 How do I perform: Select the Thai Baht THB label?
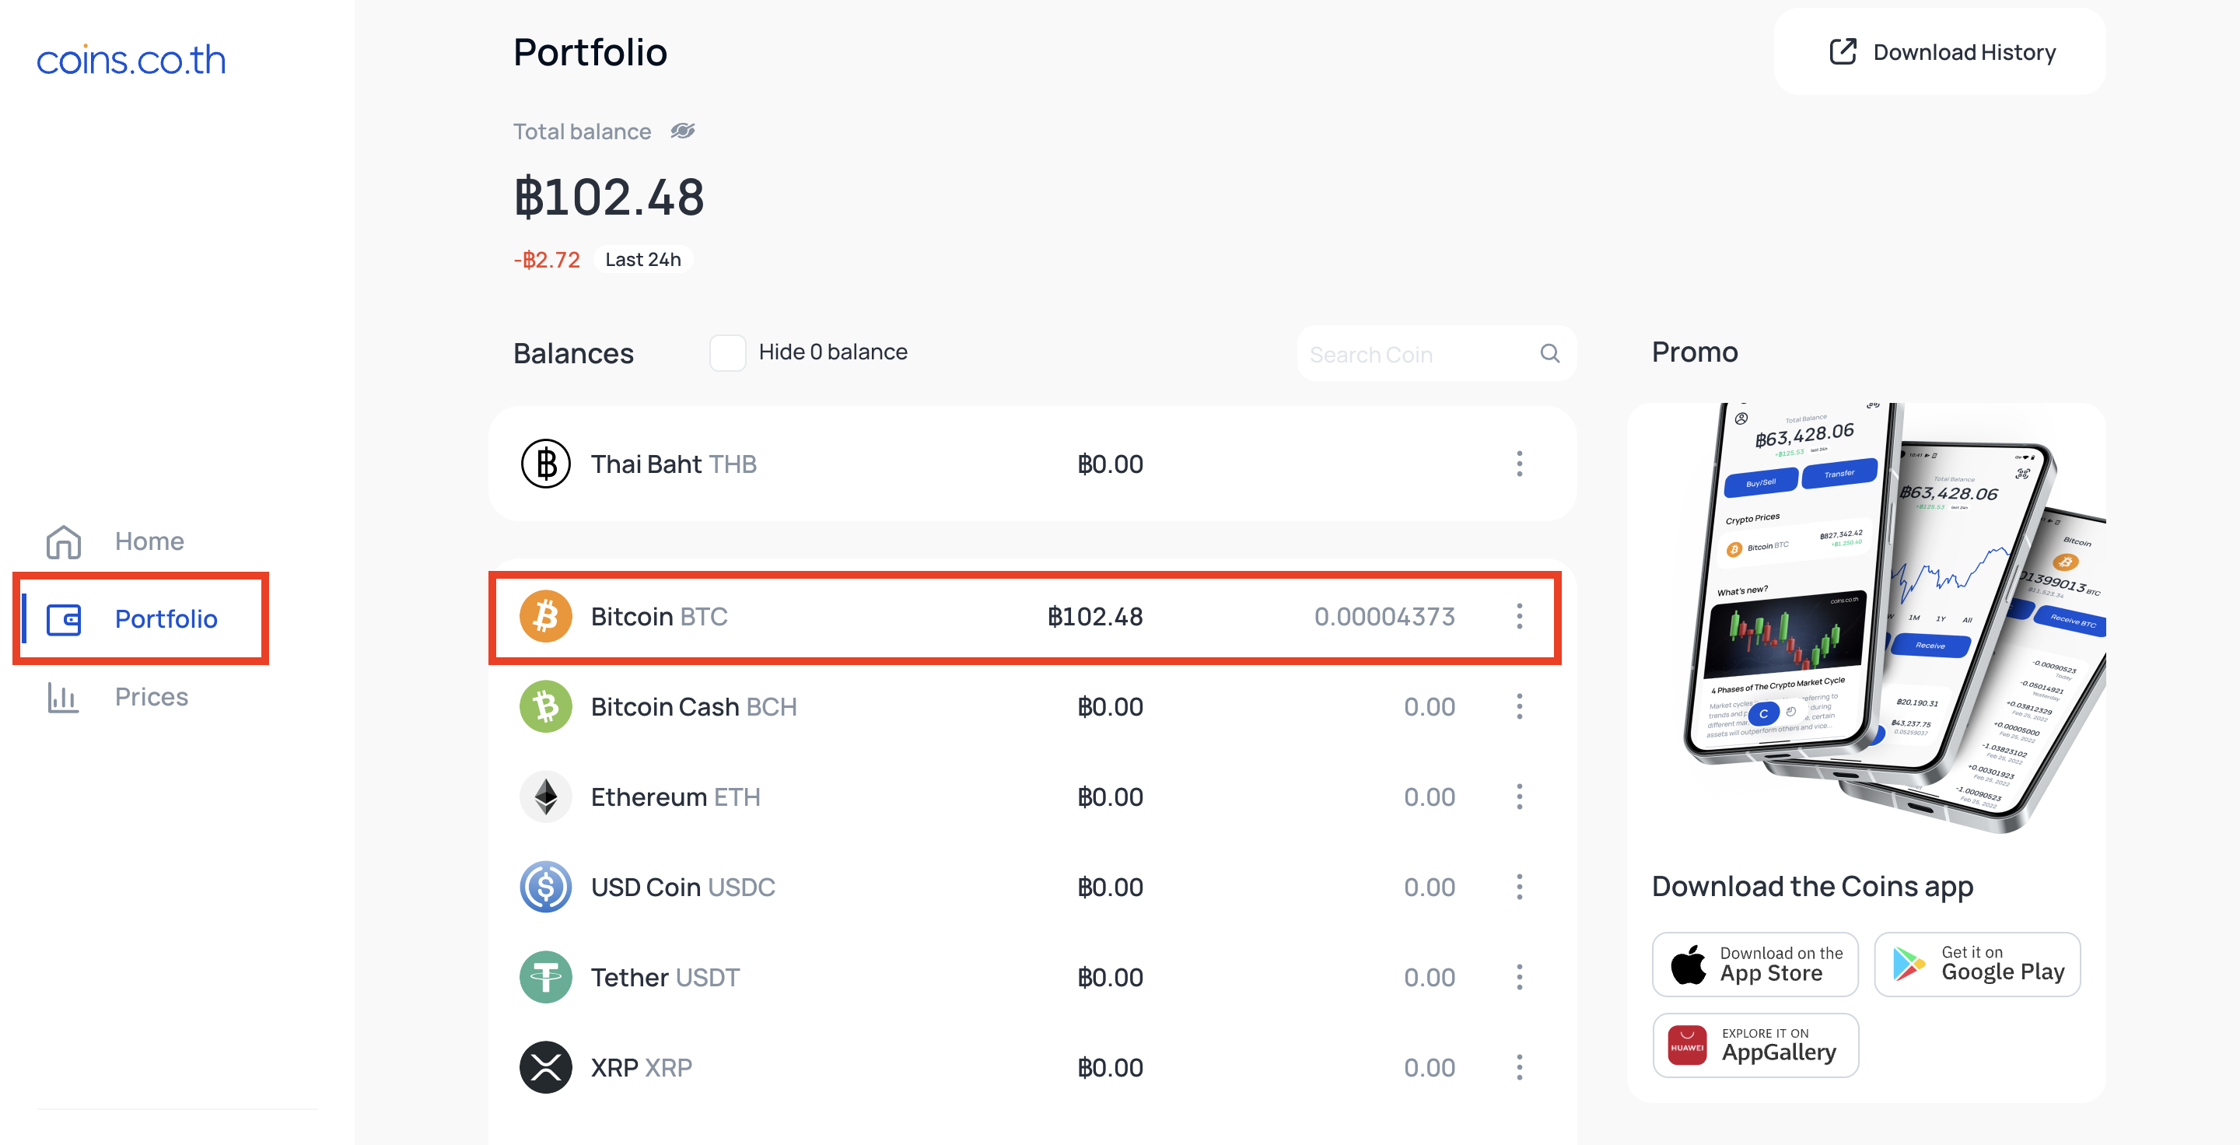(673, 464)
